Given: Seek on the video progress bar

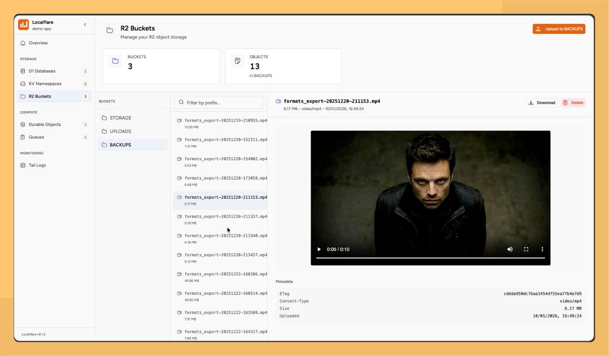Looking at the screenshot, I should pos(430,258).
